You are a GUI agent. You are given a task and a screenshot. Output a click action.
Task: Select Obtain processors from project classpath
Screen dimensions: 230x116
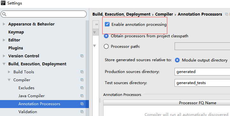click(106, 36)
